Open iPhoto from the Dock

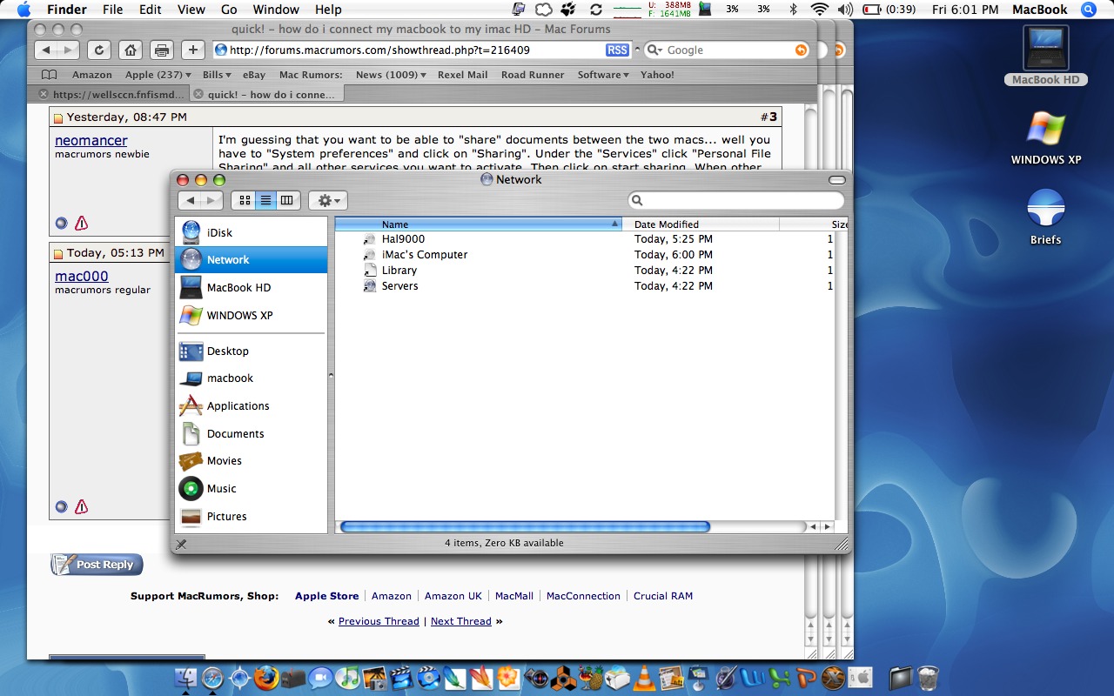[374, 678]
